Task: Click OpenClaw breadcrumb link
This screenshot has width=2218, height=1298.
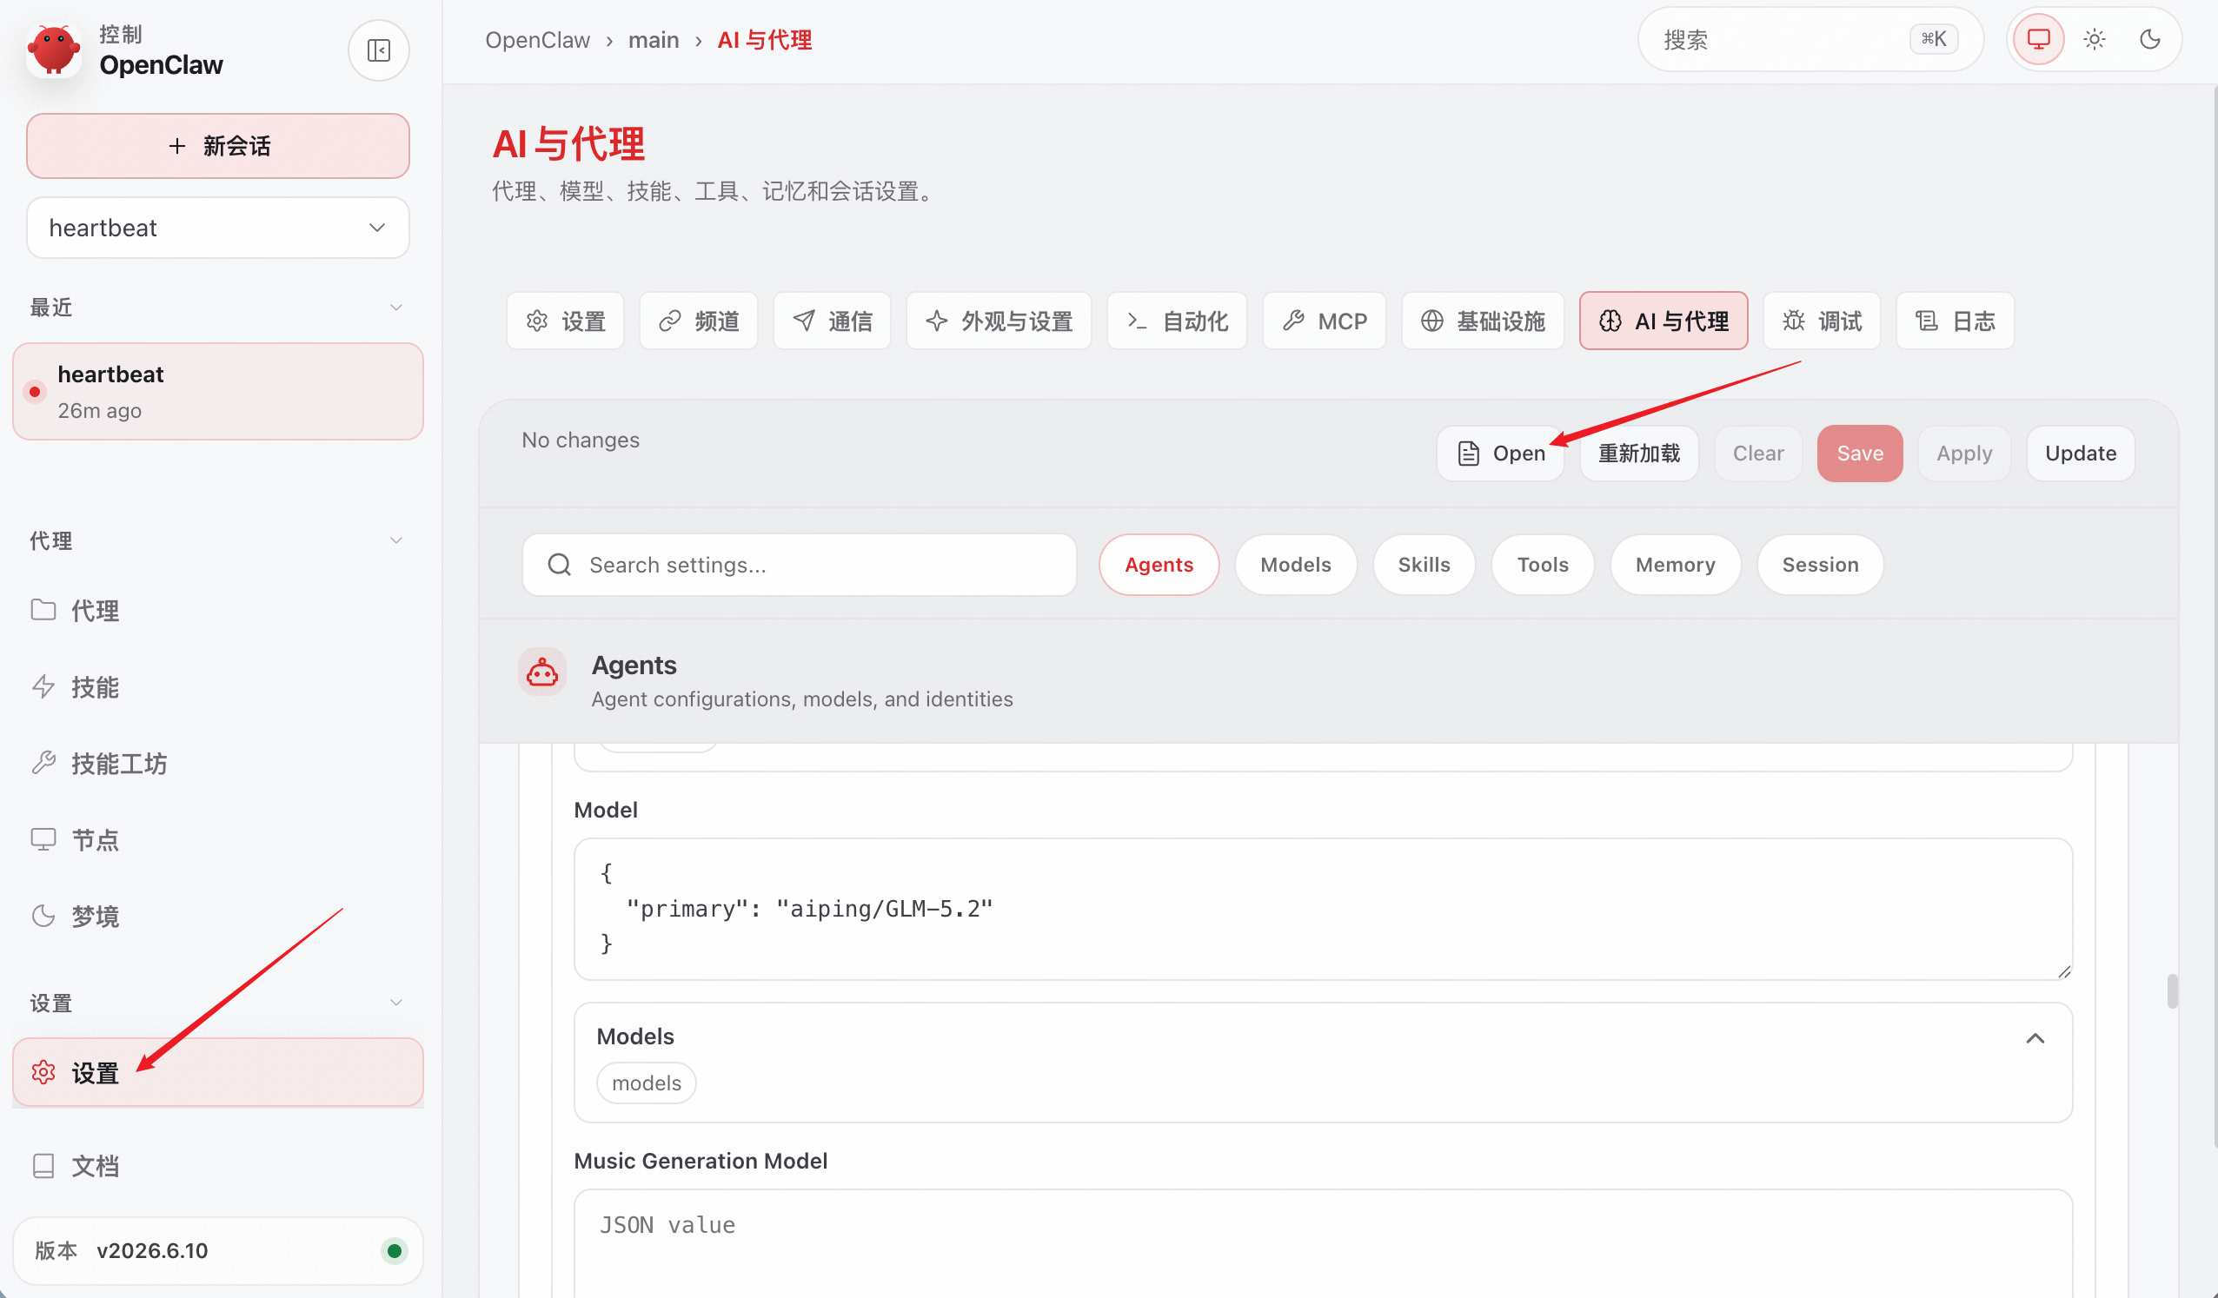Action: [537, 40]
